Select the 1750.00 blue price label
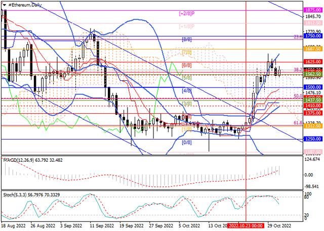The image size is (324, 231). click(x=313, y=36)
